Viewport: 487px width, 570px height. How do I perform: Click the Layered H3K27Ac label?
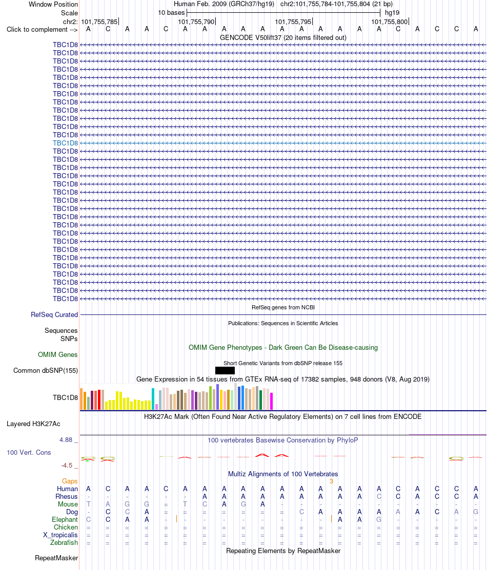pos(33,424)
